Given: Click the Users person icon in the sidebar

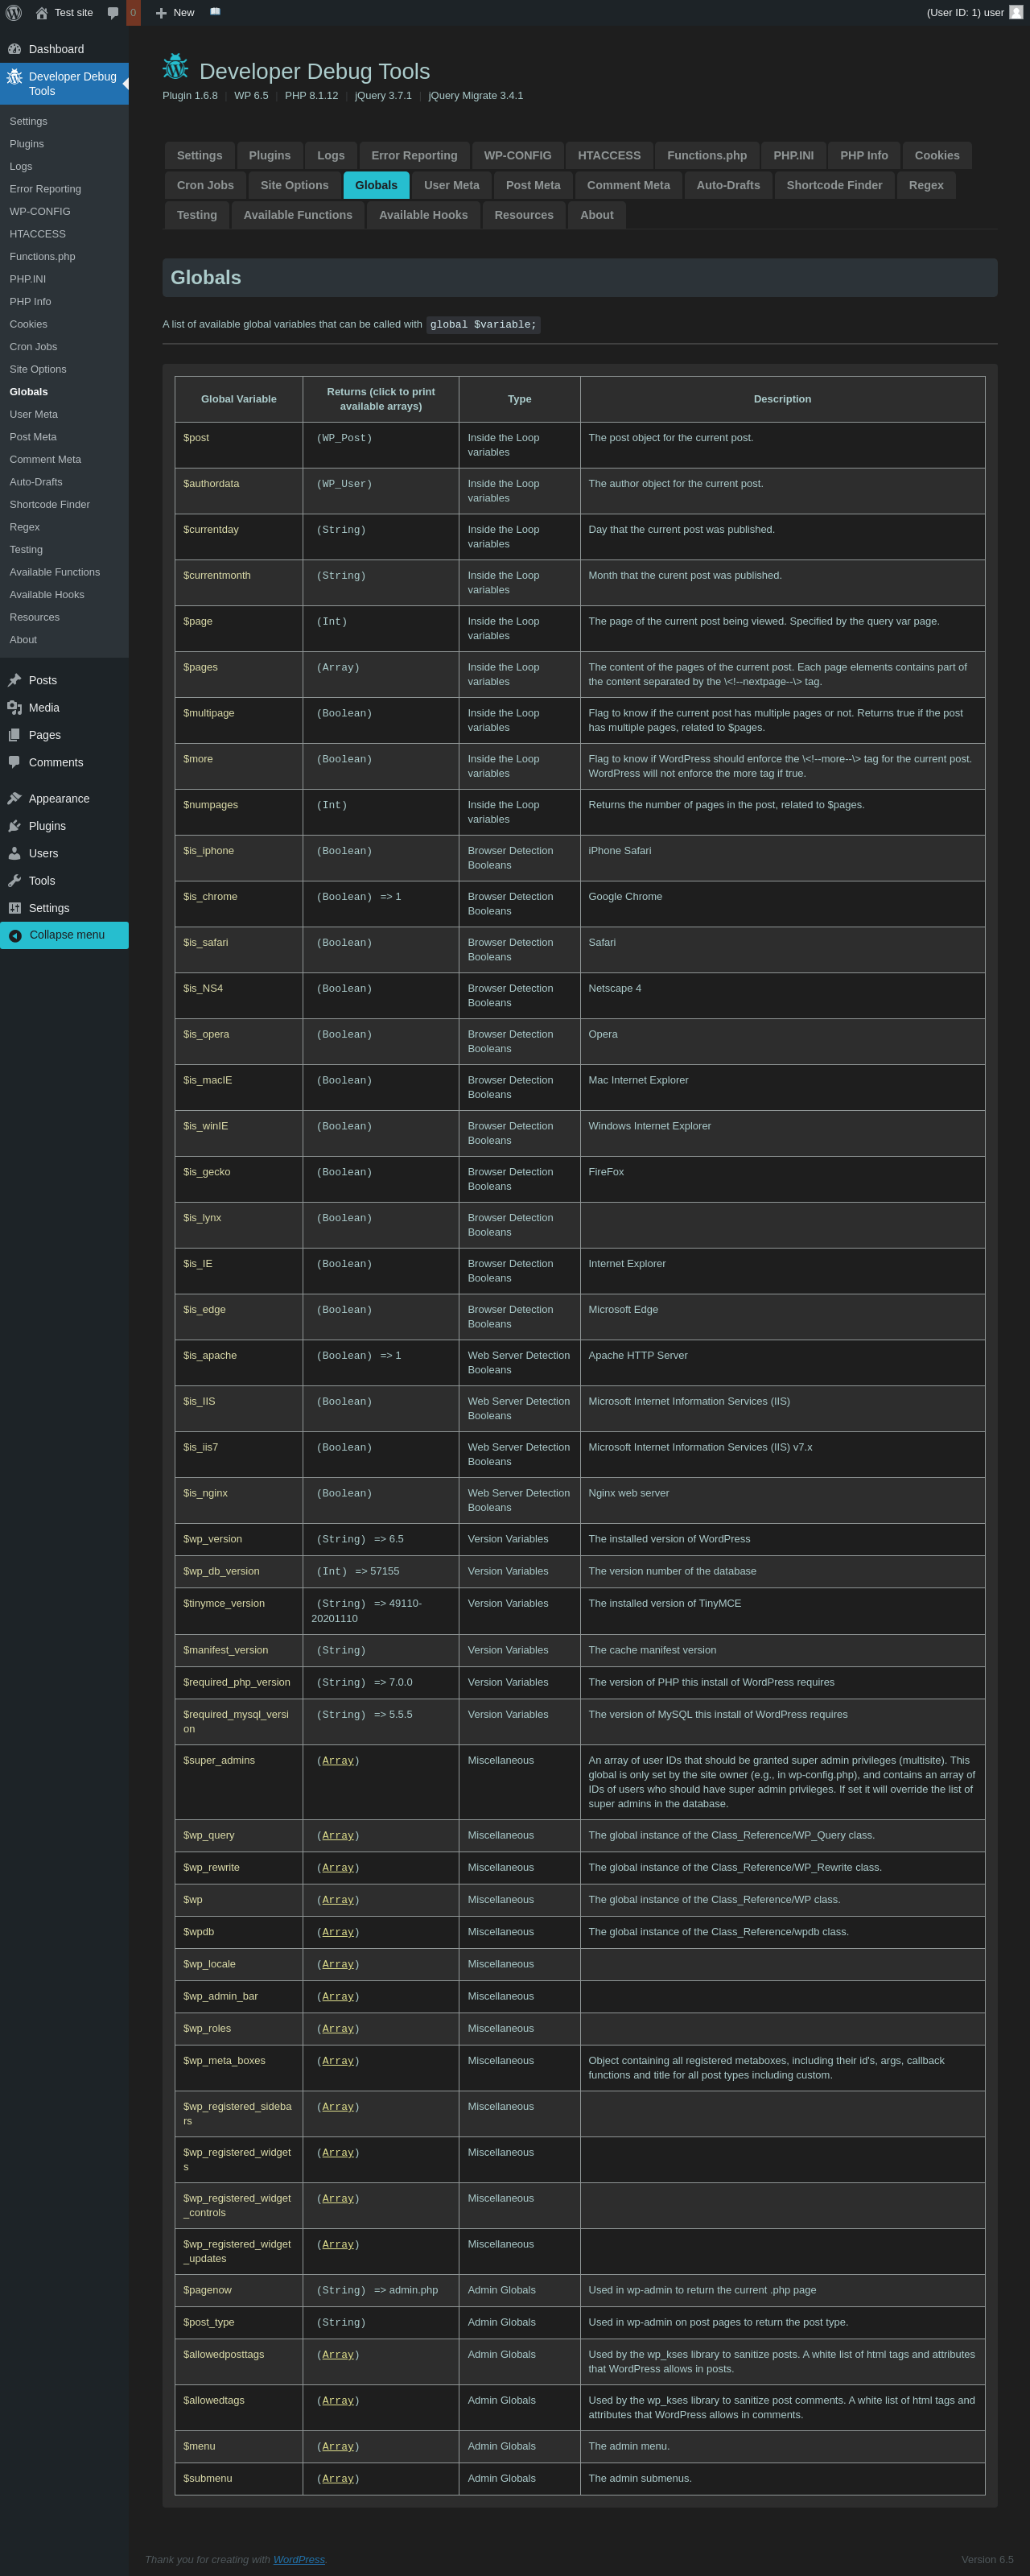Looking at the screenshot, I should (14, 854).
